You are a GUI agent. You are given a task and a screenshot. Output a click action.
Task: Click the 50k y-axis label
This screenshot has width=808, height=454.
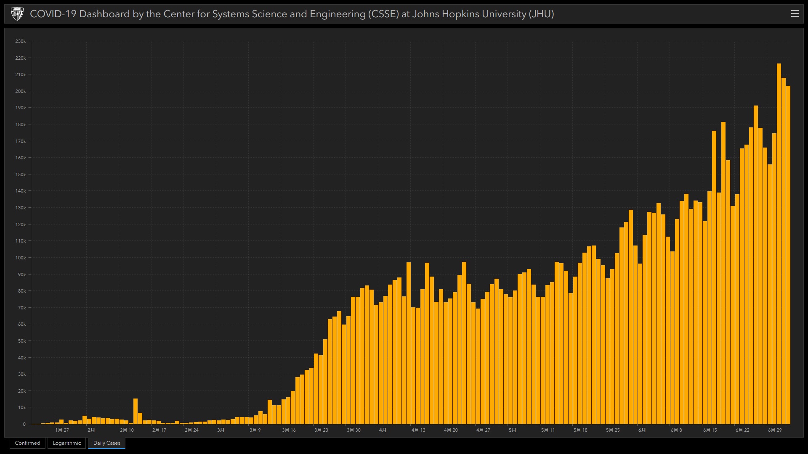pyautogui.click(x=22, y=341)
